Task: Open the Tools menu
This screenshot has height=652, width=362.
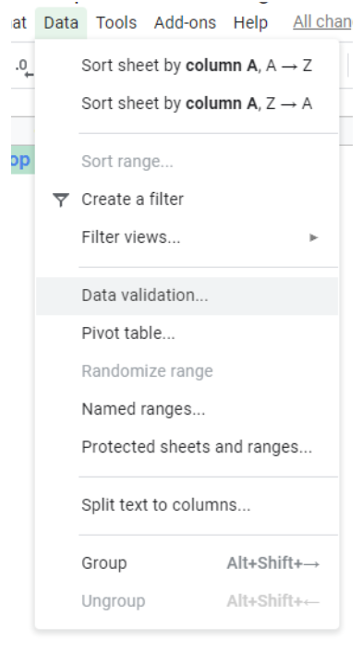Action: (x=116, y=22)
